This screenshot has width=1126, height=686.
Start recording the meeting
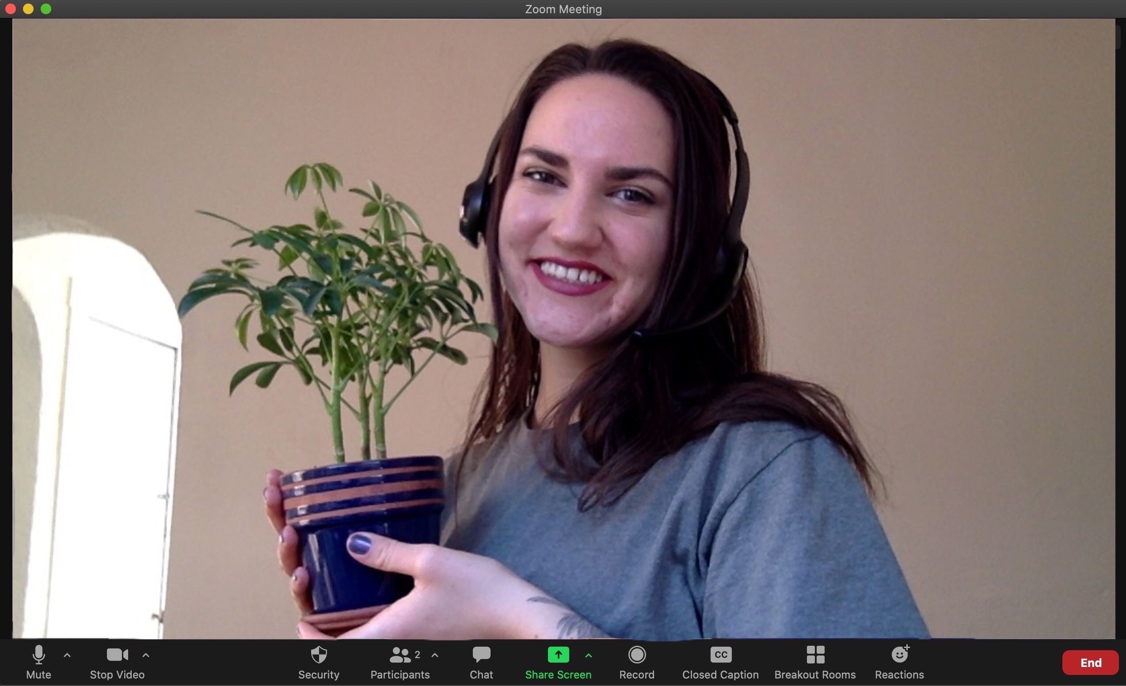click(636, 662)
